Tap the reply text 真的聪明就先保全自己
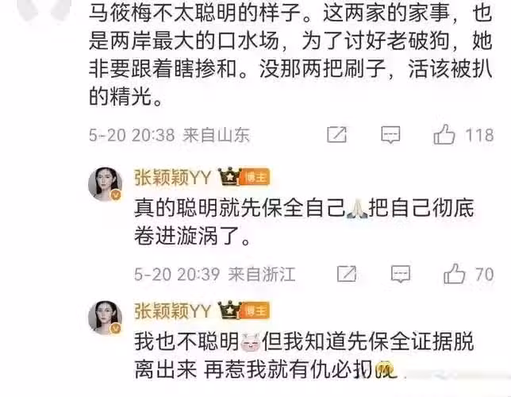511x397 pixels. tap(240, 209)
